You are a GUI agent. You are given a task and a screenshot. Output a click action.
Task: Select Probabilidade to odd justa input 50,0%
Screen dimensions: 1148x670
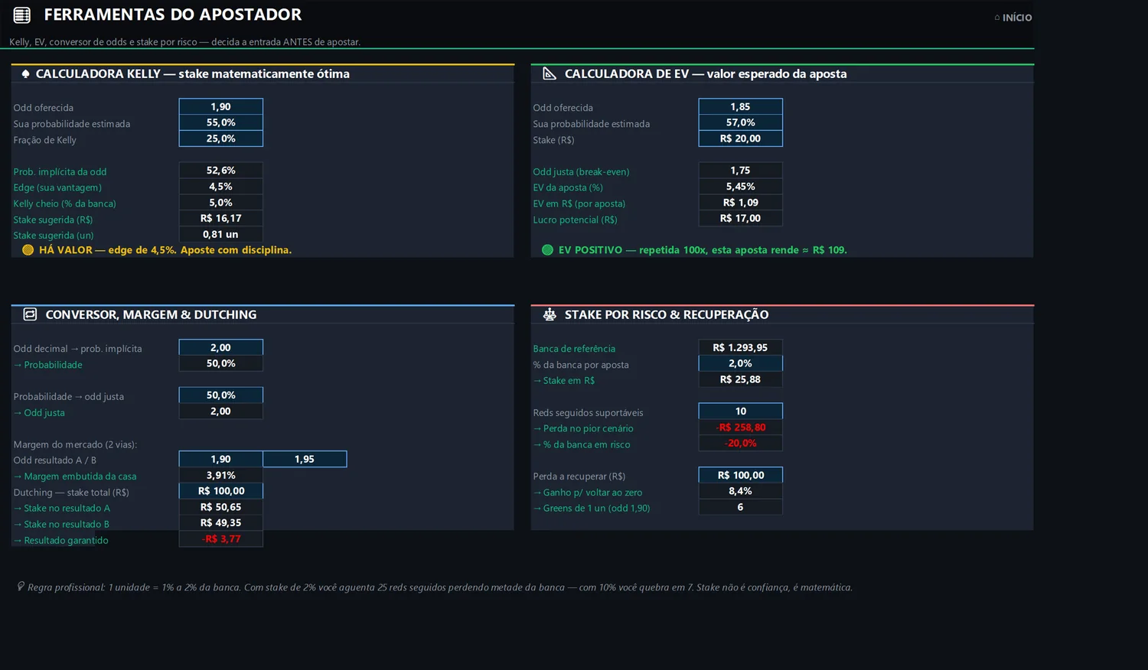[x=221, y=395]
